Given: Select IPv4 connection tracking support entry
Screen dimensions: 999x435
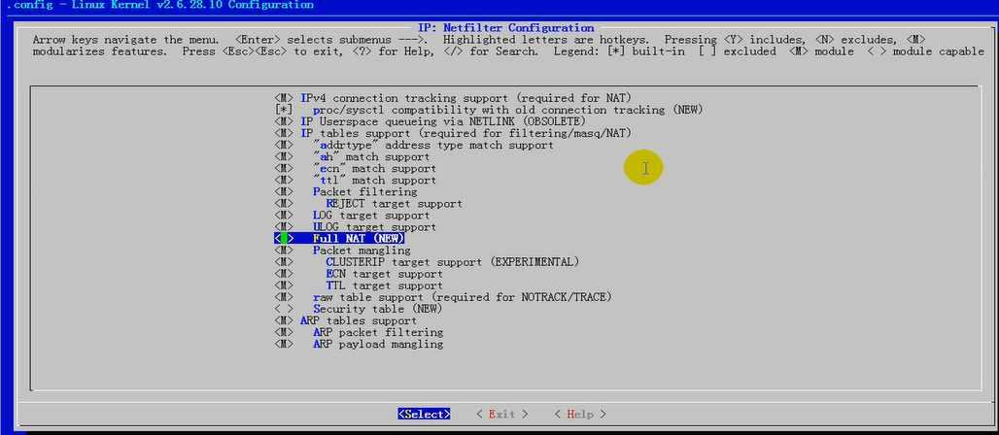Looking at the screenshot, I should click(x=465, y=98).
